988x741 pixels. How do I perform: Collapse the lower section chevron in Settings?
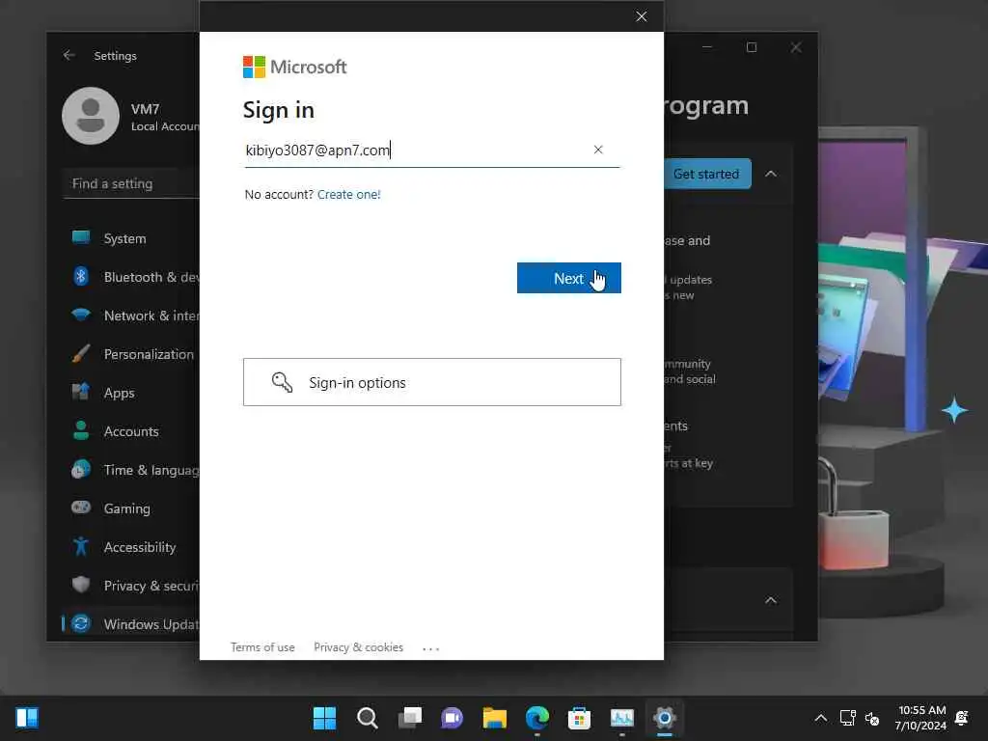pyautogui.click(x=771, y=600)
